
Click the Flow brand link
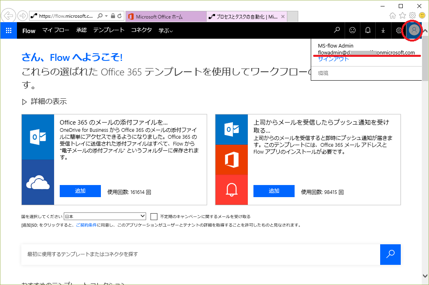[x=29, y=31]
